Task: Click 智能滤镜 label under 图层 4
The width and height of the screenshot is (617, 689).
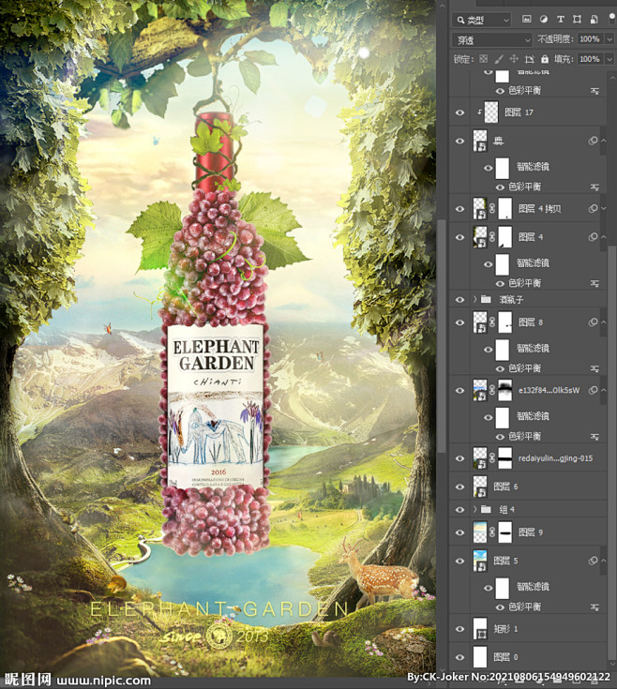Action: pyautogui.click(x=533, y=262)
